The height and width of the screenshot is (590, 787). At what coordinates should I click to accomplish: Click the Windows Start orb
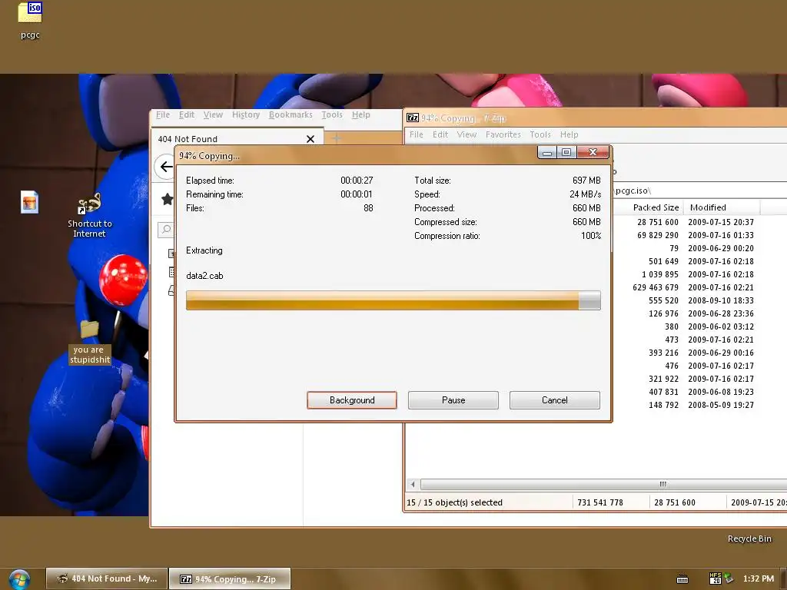tap(19, 579)
